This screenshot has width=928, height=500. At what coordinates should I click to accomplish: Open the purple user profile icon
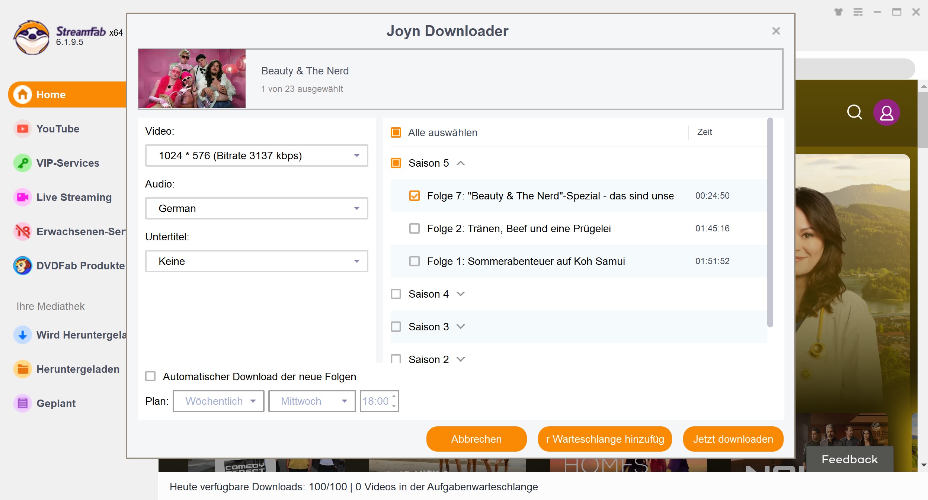pos(887,112)
